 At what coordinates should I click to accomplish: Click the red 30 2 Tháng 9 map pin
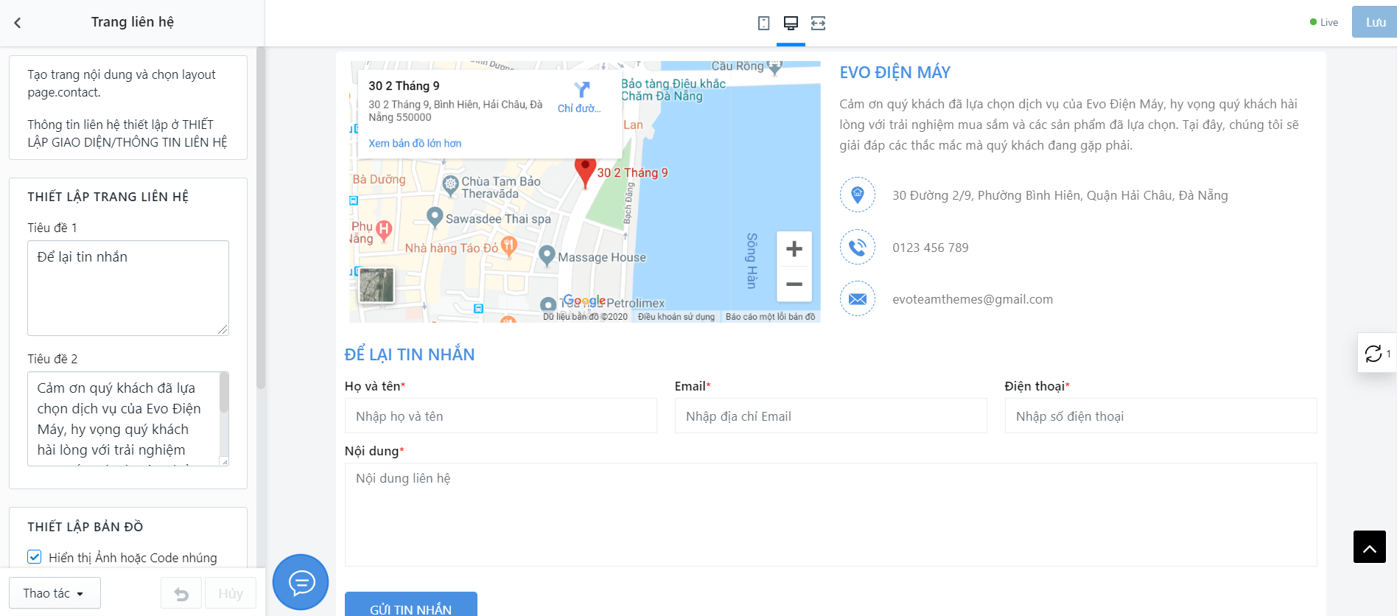(585, 172)
